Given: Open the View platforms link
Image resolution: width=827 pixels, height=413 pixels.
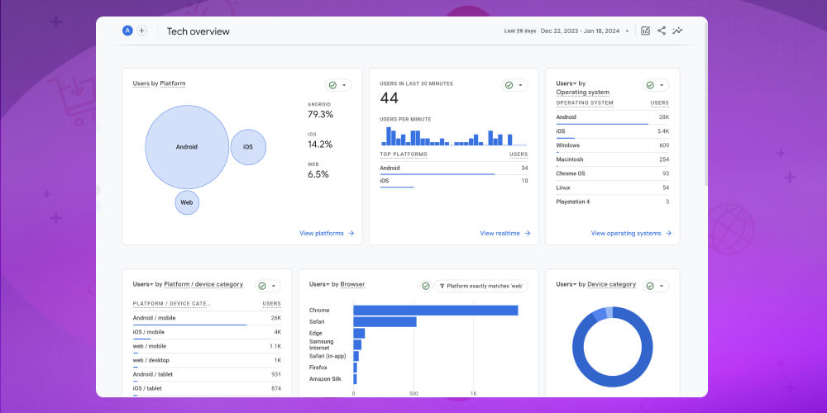Looking at the screenshot, I should click(x=327, y=233).
